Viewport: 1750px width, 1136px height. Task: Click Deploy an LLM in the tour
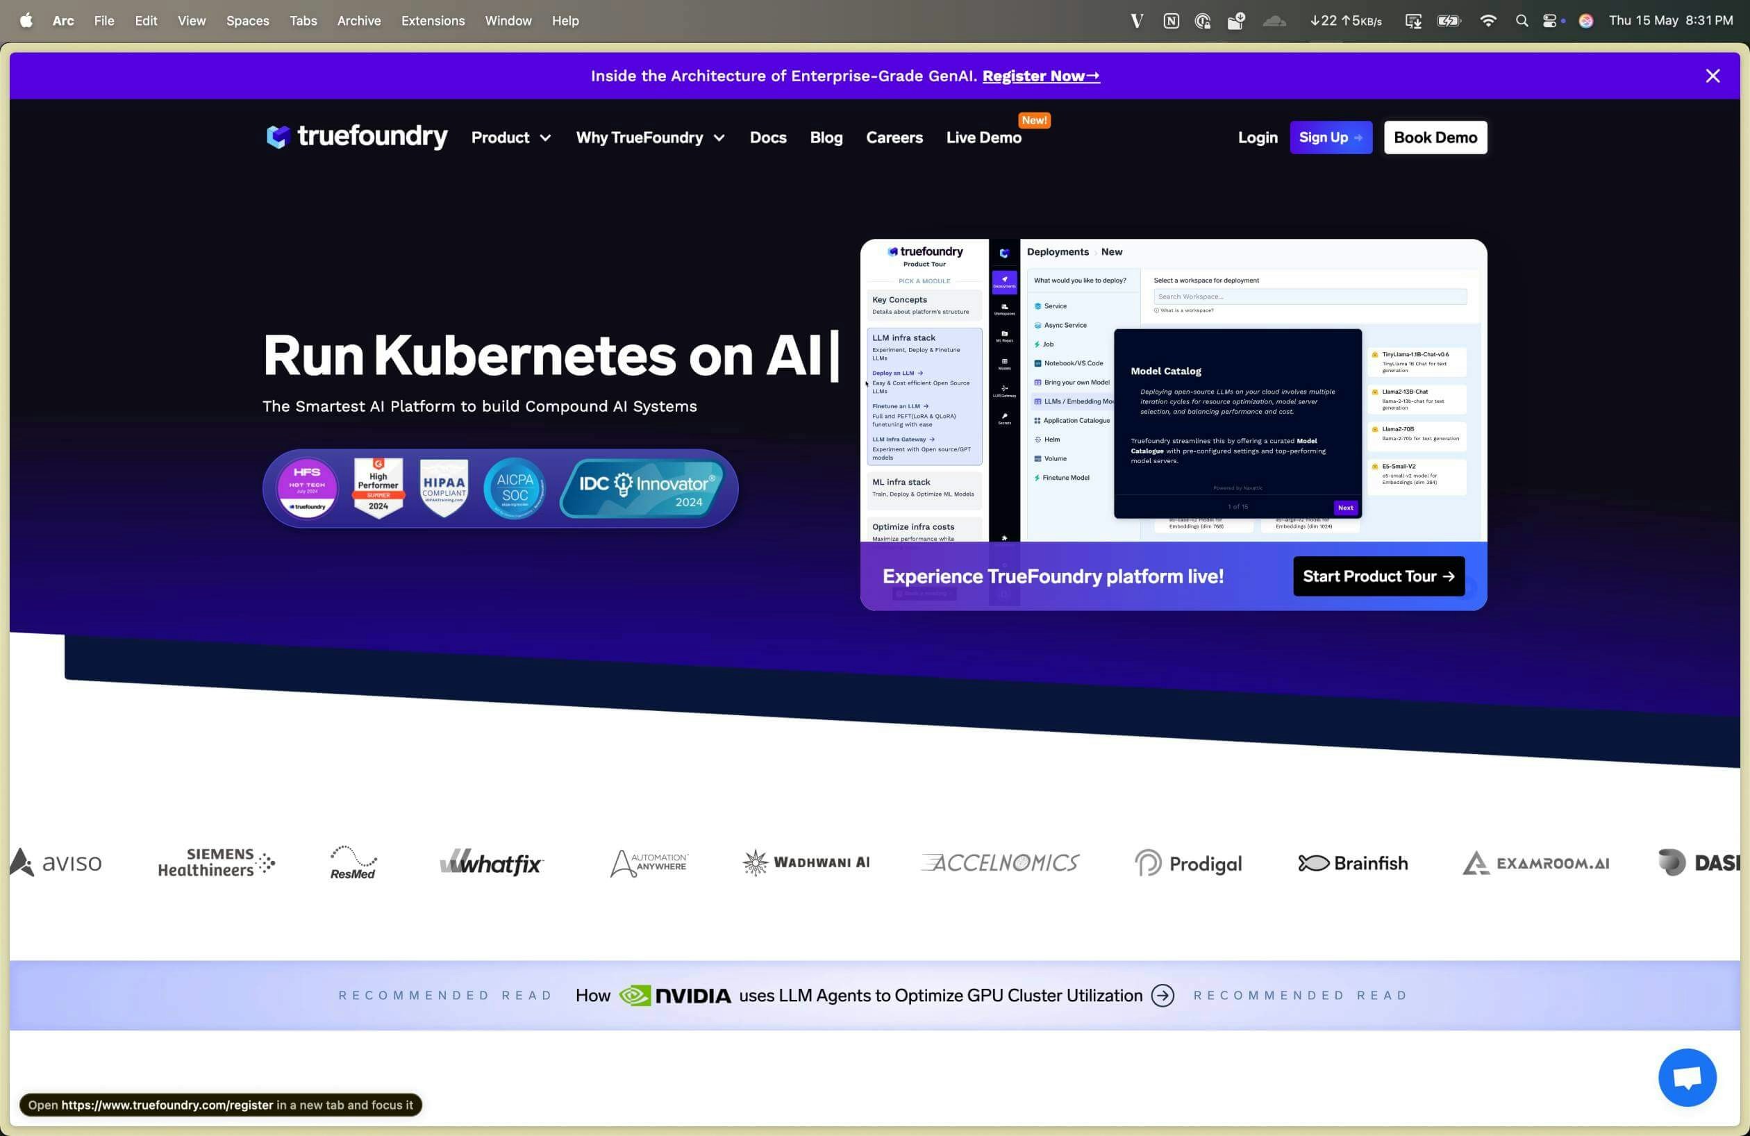point(897,373)
